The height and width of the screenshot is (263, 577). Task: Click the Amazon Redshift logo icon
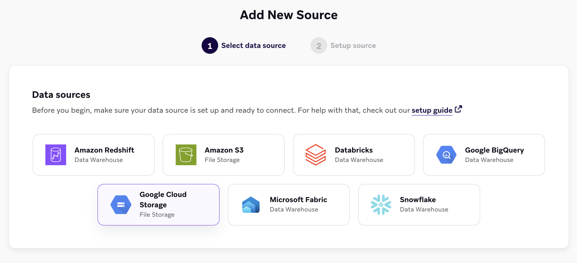(x=56, y=155)
